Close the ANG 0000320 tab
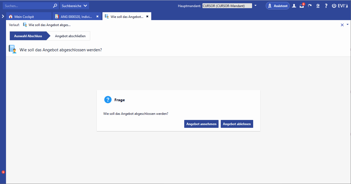351x184 pixels. coord(97,17)
